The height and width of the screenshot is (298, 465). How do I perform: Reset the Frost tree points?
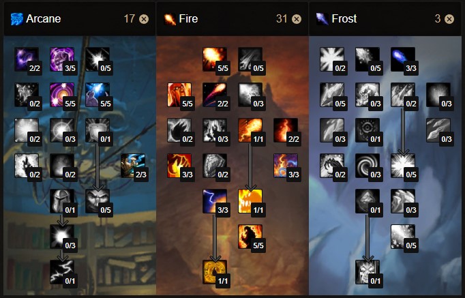[449, 19]
